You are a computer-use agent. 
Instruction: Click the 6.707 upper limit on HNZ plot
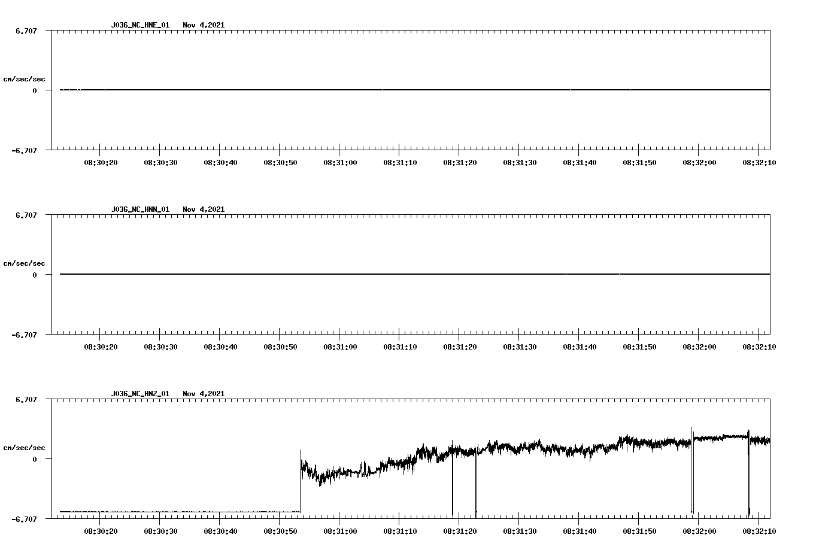point(26,399)
